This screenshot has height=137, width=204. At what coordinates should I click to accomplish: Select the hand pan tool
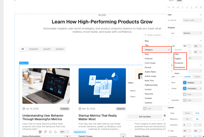(x=45, y=132)
